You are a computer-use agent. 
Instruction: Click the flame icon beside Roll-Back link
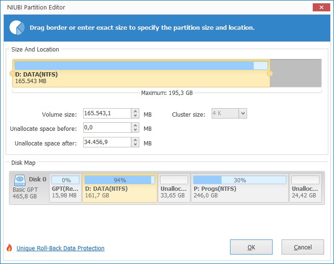click(9, 247)
